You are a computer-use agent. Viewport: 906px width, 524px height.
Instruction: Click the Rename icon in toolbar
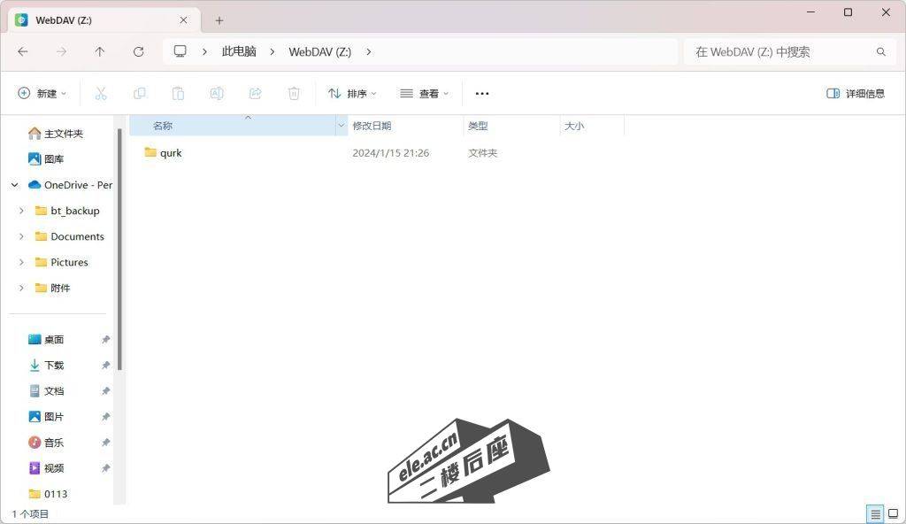pyautogui.click(x=217, y=93)
